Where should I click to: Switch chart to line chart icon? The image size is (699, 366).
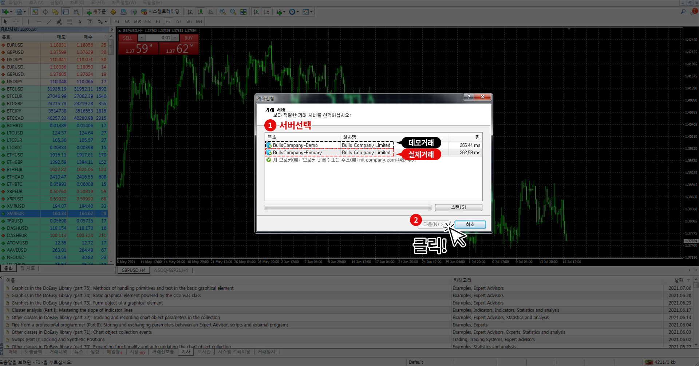210,12
